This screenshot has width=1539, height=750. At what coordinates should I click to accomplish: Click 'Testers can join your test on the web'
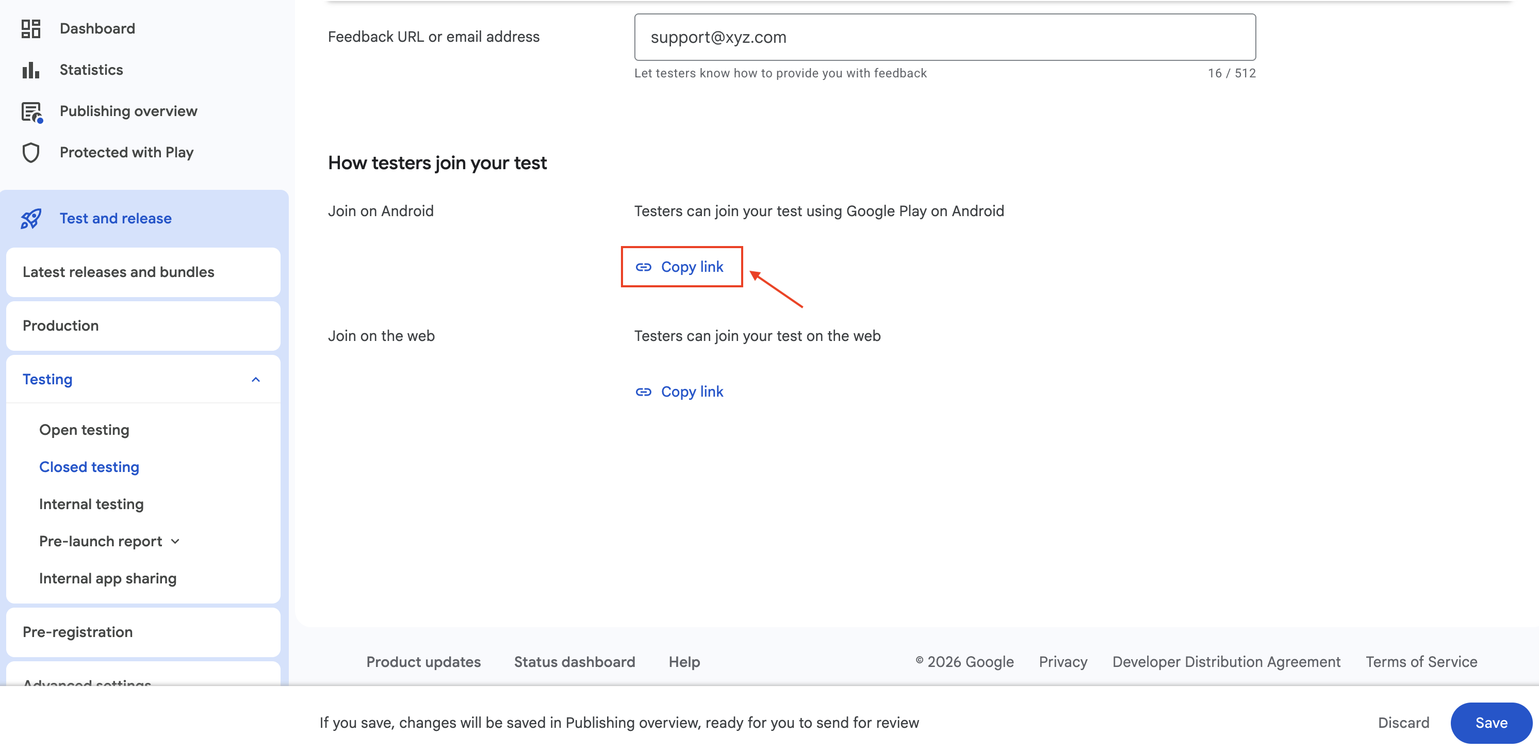[757, 336]
